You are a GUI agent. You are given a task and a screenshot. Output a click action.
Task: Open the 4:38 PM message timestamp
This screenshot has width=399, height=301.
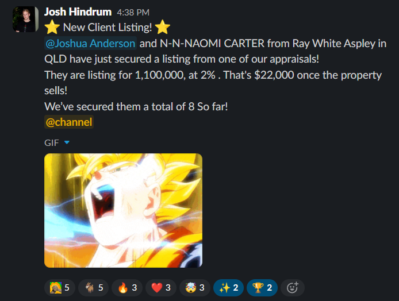[x=133, y=13]
